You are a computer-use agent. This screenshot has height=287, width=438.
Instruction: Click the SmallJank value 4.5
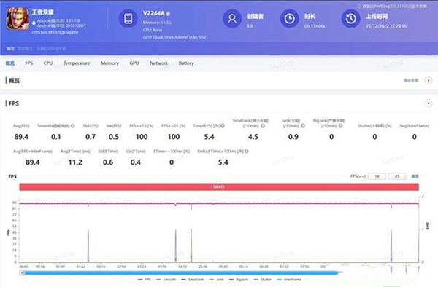click(x=253, y=137)
